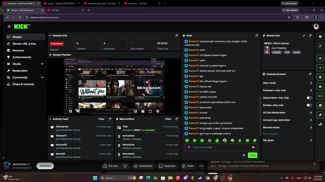The image size is (325, 182).
Task: Insert the first green smiling emote
Action: click(x=187, y=140)
